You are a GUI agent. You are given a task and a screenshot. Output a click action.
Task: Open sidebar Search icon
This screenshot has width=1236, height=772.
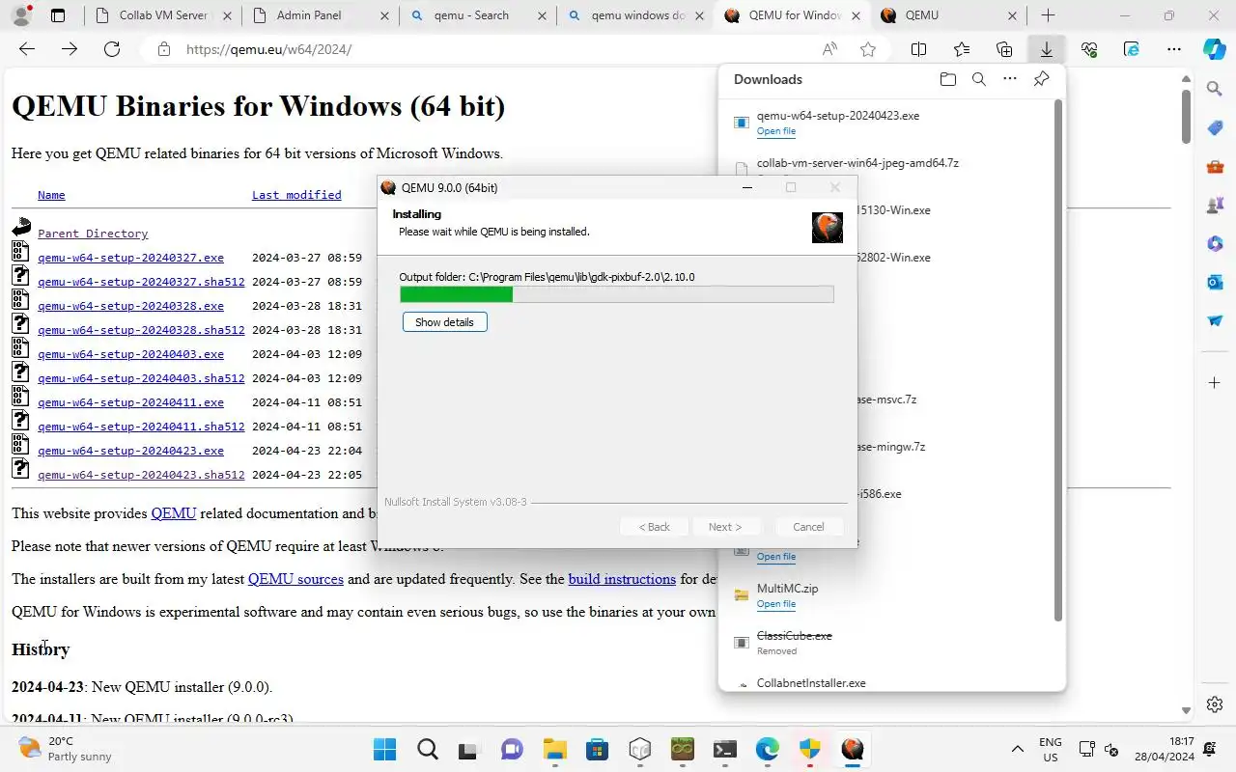click(1215, 89)
